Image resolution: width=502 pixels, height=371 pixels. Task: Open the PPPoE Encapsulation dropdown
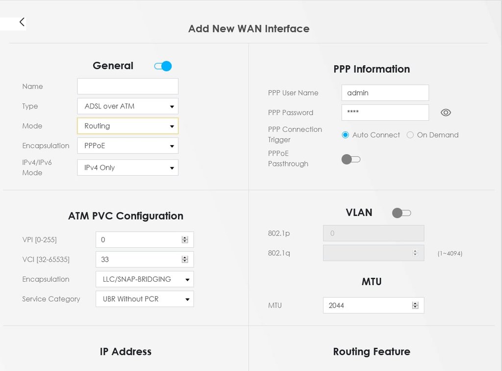(128, 146)
